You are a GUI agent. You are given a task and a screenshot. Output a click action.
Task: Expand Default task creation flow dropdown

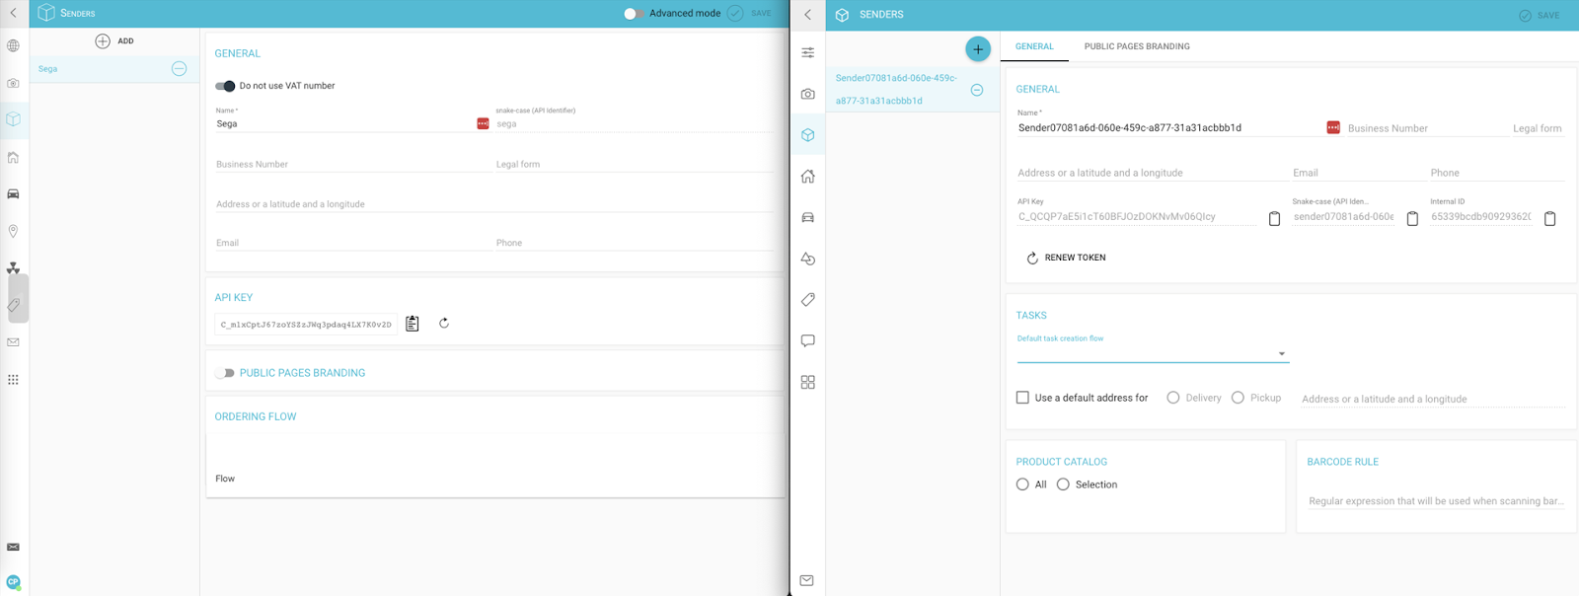[x=1281, y=353]
